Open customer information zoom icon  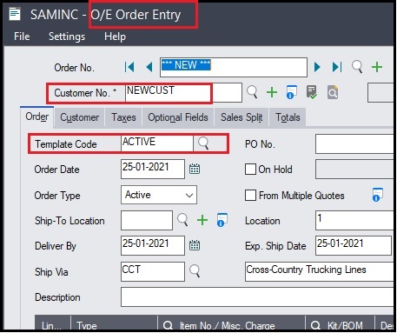tap(292, 92)
